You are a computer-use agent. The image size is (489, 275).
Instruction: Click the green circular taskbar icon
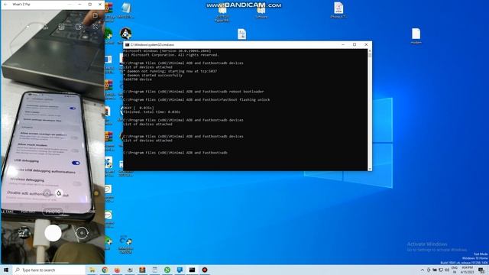point(167,270)
